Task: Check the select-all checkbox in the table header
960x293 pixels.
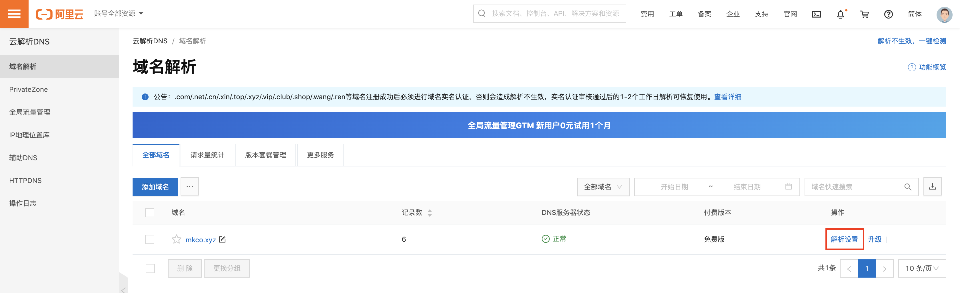Action: pyautogui.click(x=149, y=212)
